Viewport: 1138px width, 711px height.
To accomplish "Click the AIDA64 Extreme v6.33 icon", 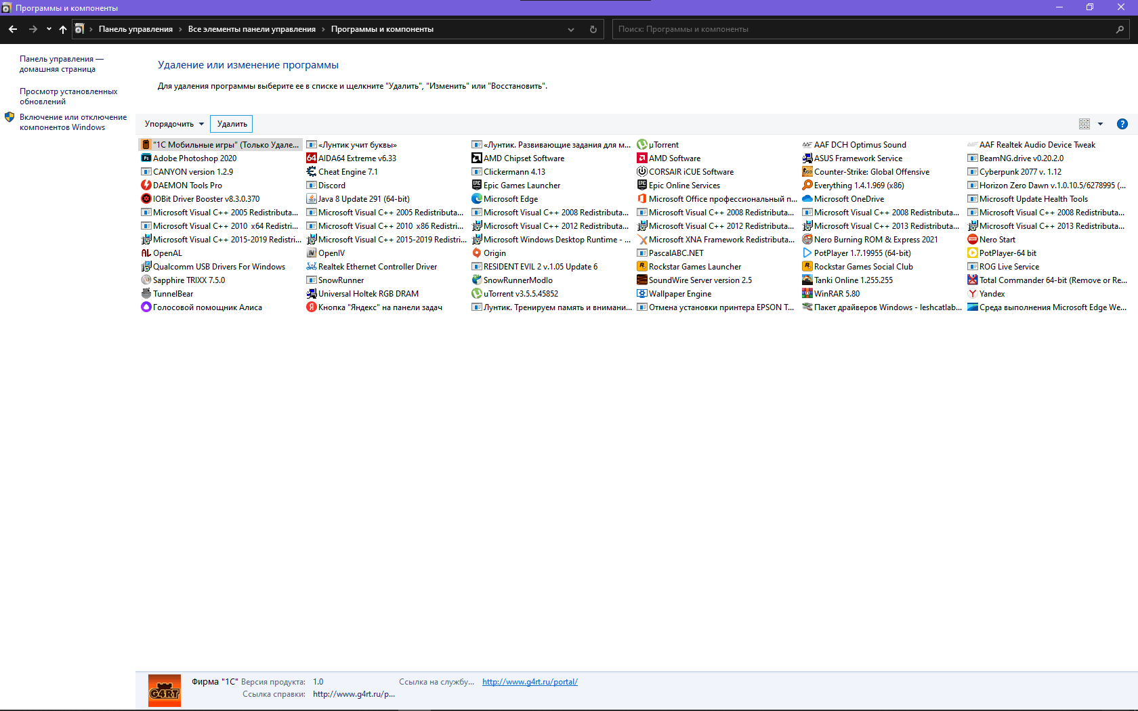I will click(311, 158).
